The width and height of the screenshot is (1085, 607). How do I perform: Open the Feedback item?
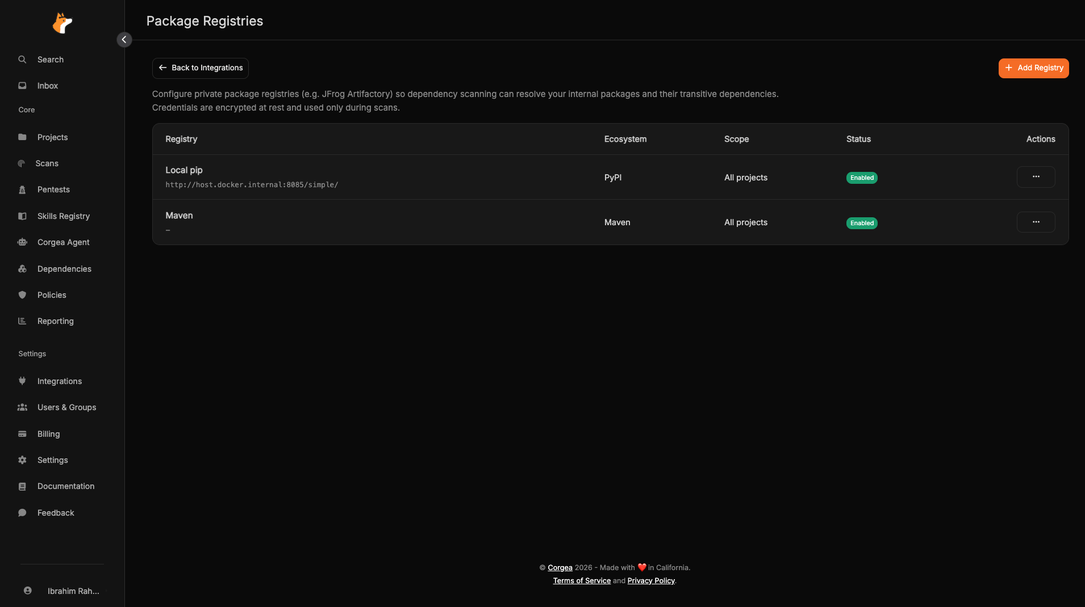[x=56, y=513]
